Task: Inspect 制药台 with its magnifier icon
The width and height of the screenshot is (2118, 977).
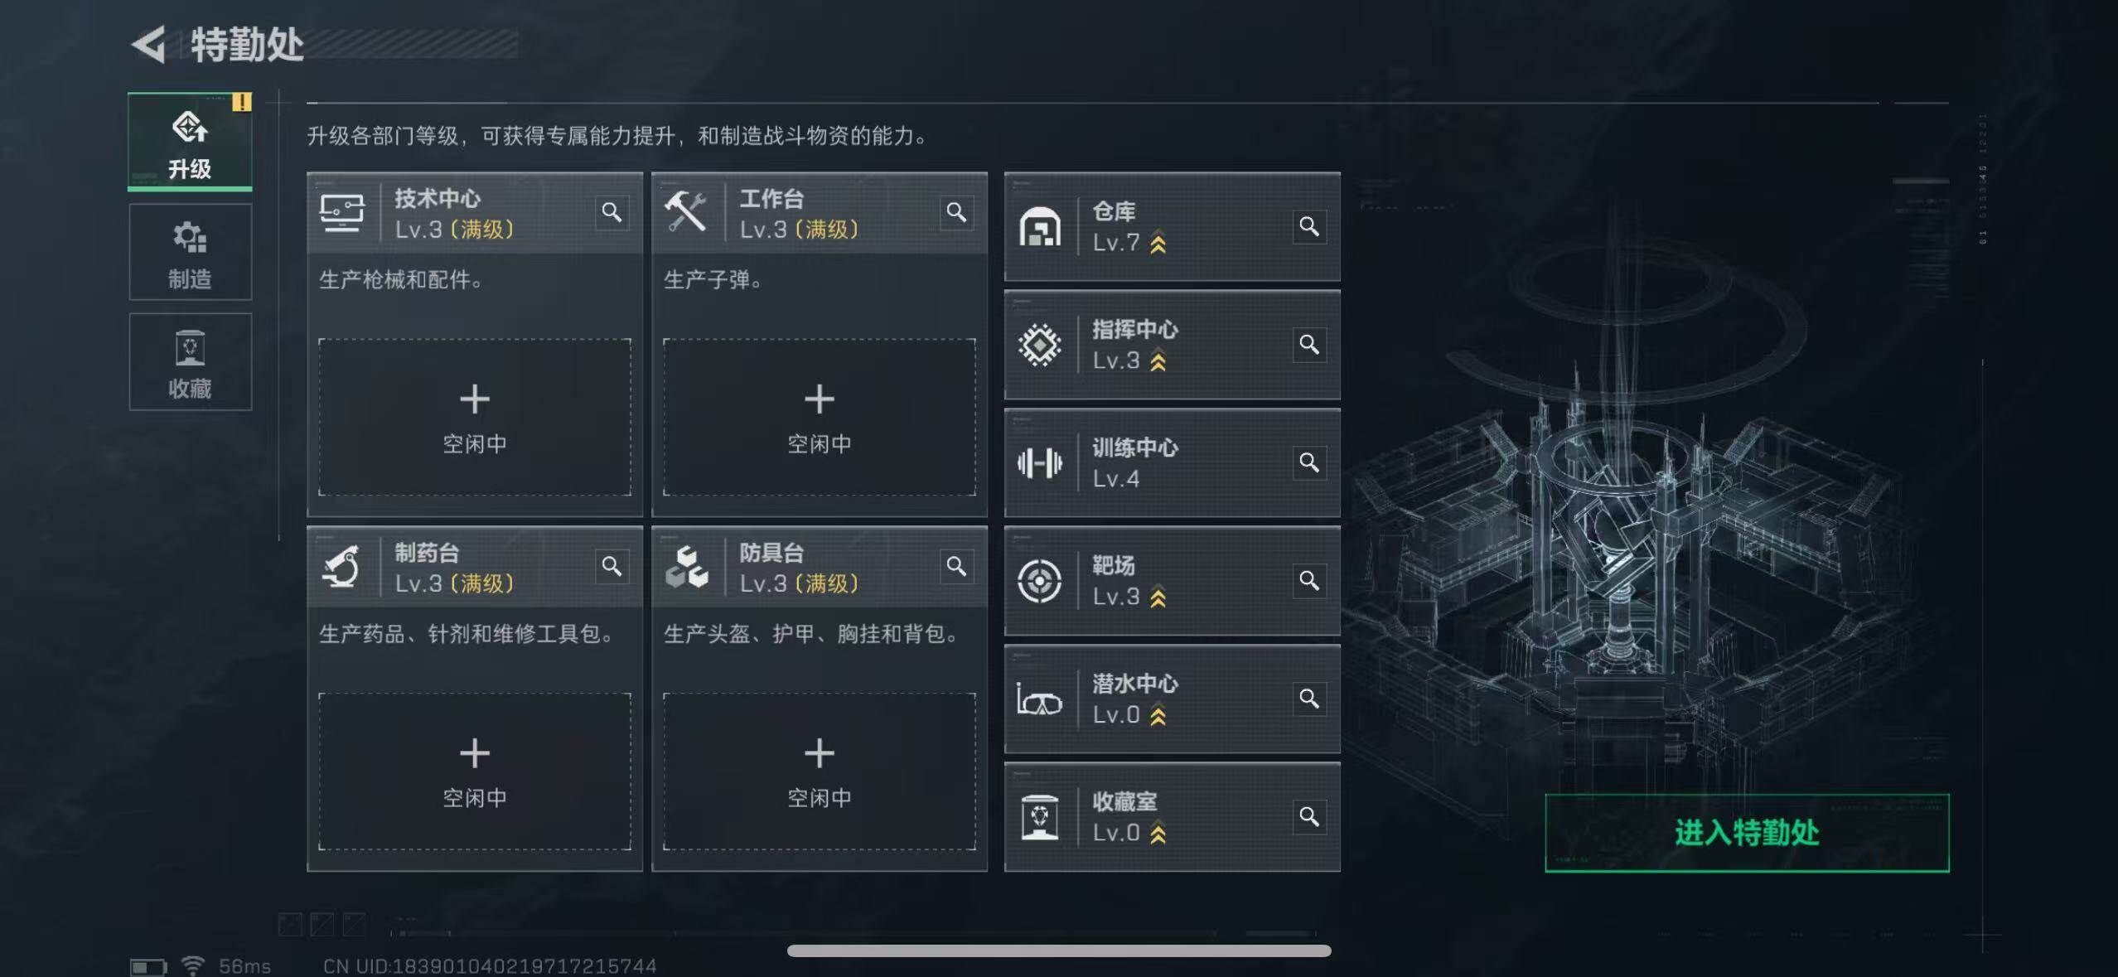Action: [x=612, y=567]
